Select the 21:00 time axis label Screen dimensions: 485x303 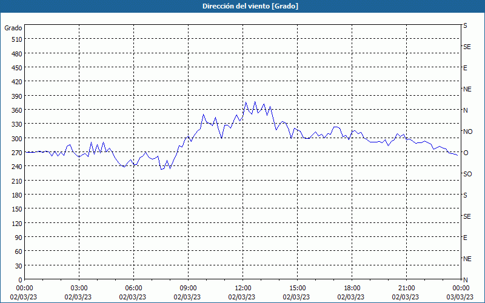point(406,288)
